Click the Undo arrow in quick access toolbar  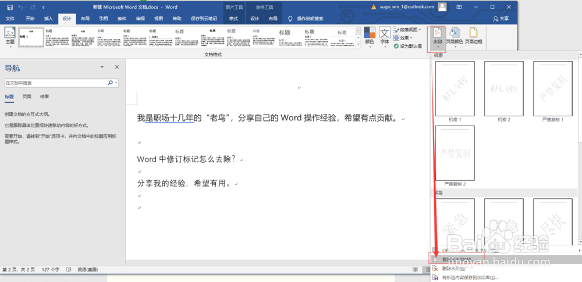tap(20, 7)
